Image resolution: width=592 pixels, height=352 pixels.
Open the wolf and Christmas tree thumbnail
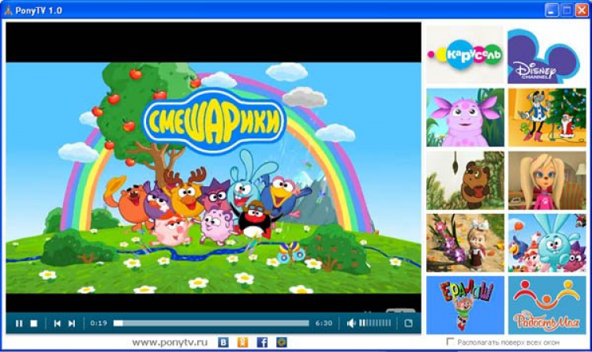coord(547,118)
